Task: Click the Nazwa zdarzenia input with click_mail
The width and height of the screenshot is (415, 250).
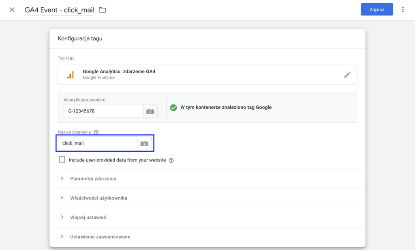Action: [x=97, y=143]
